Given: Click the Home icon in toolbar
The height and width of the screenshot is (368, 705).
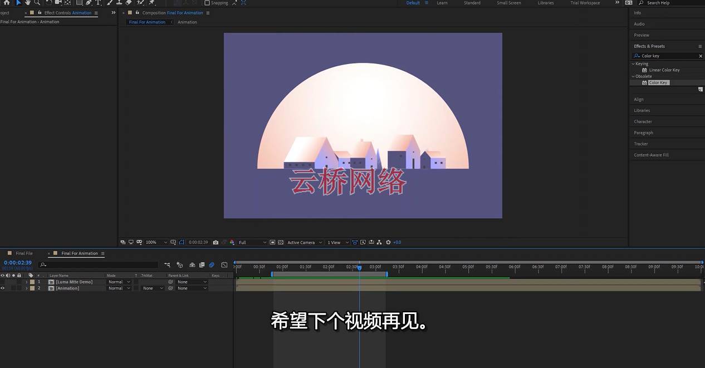Looking at the screenshot, I should (x=7, y=3).
